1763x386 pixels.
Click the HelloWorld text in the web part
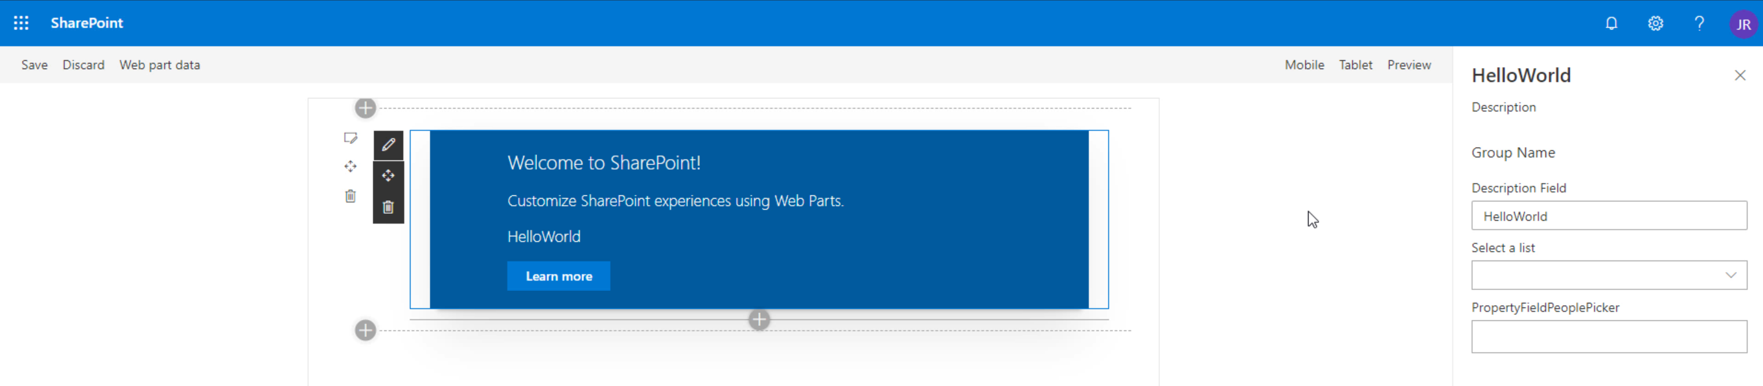click(x=543, y=237)
